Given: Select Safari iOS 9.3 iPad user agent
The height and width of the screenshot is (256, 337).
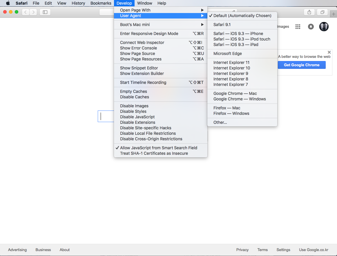Looking at the screenshot, I should tap(242, 45).
